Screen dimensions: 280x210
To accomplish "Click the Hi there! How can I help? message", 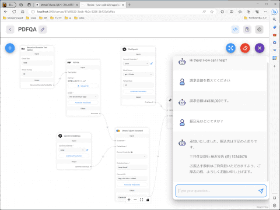I will click(x=208, y=60).
